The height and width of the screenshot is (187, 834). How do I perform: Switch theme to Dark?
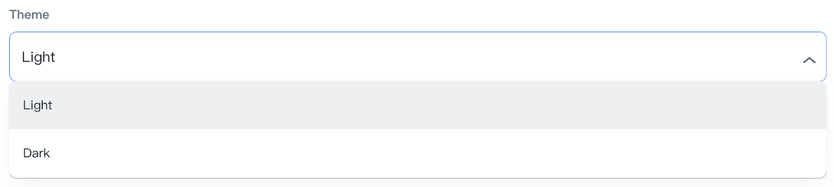(x=418, y=153)
